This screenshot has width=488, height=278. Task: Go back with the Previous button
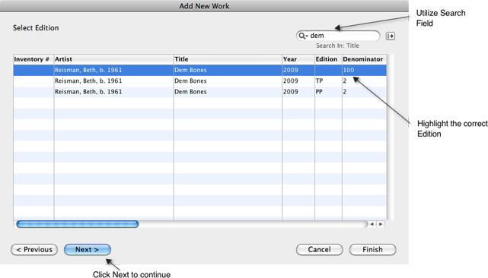[x=34, y=250]
